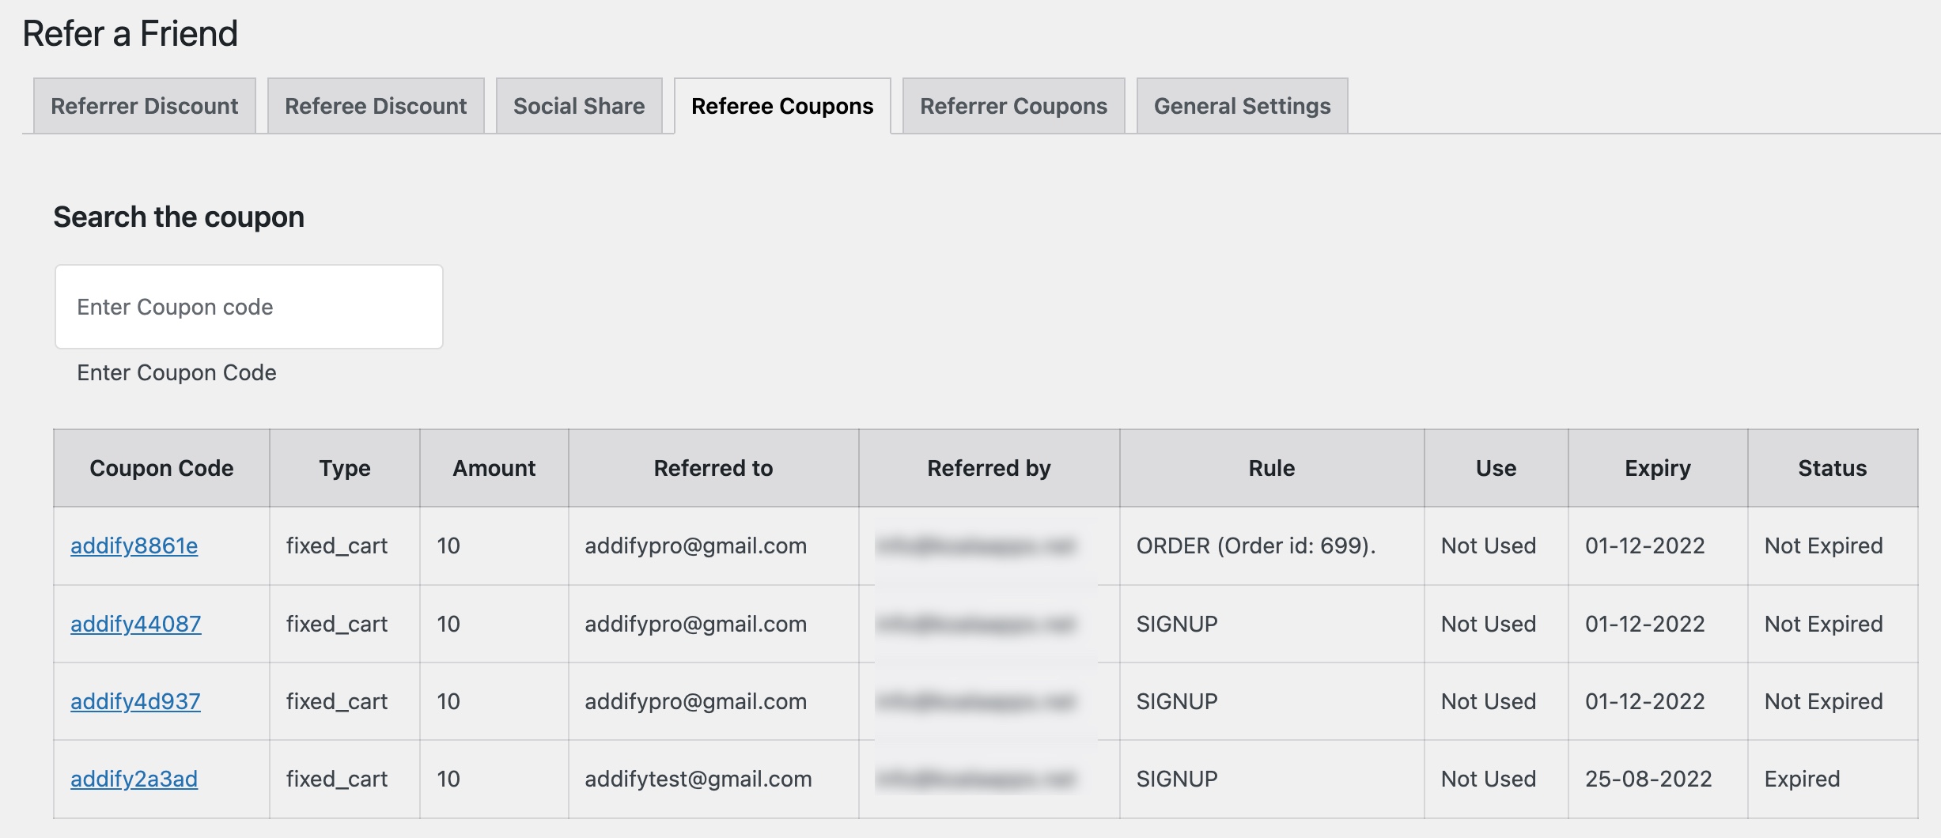Open the Referrer Coupons tab

pos(1013,105)
